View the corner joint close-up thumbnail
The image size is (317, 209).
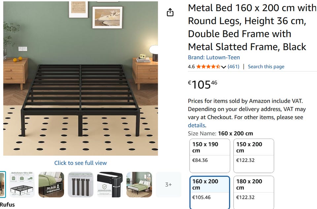point(110,185)
